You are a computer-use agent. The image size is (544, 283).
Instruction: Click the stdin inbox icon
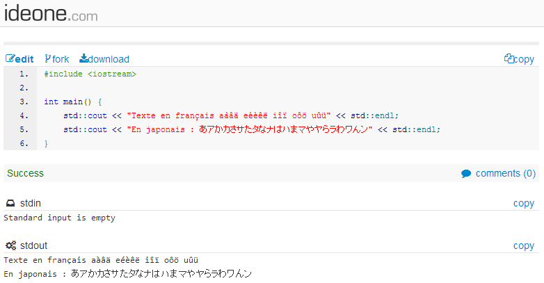pos(10,203)
